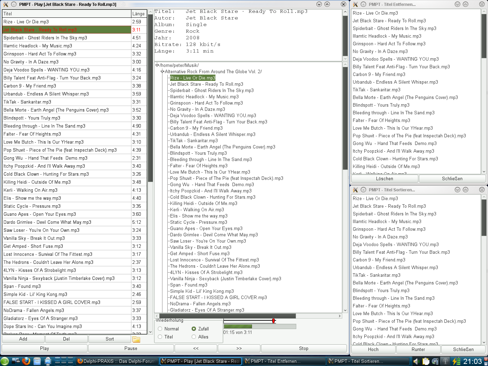488x366 pixels.
Task: Open the openSUSE start menu
Action: pos(5,361)
